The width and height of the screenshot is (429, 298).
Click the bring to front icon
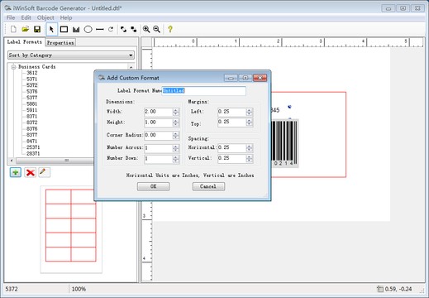[x=123, y=29]
